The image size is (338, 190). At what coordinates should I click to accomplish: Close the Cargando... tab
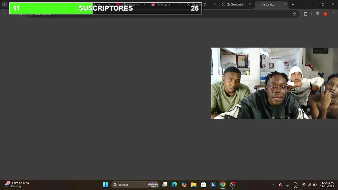(x=285, y=4)
